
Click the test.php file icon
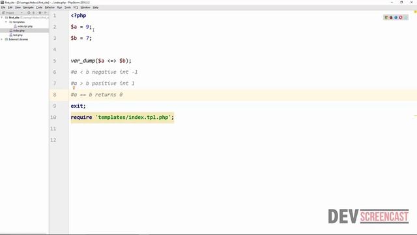10,35
